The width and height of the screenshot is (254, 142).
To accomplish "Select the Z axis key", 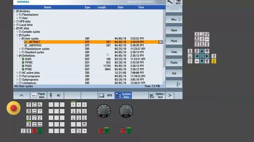I will [84, 105].
